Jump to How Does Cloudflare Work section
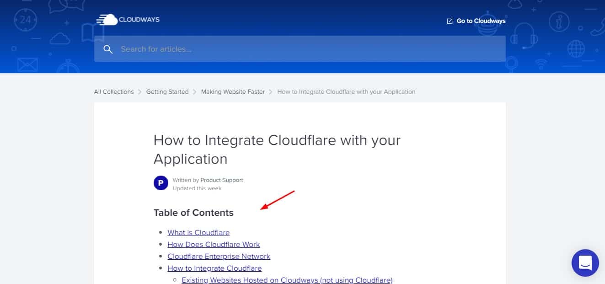Screen dimensions: 605x284 coord(214,245)
